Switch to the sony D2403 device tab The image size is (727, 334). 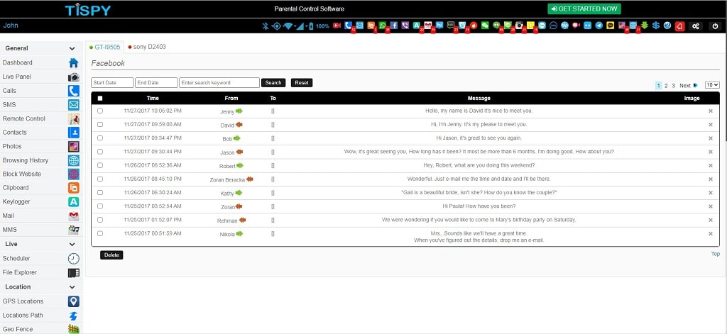(x=147, y=47)
